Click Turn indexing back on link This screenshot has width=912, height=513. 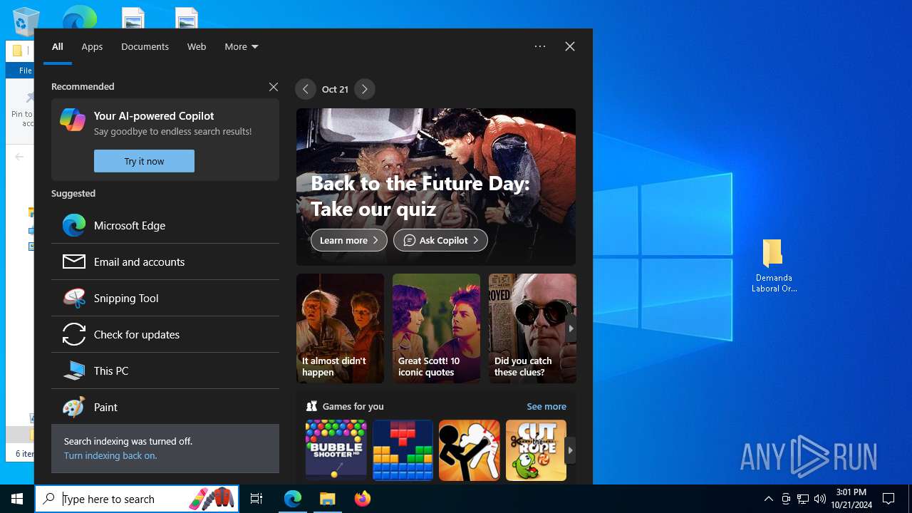tap(110, 455)
